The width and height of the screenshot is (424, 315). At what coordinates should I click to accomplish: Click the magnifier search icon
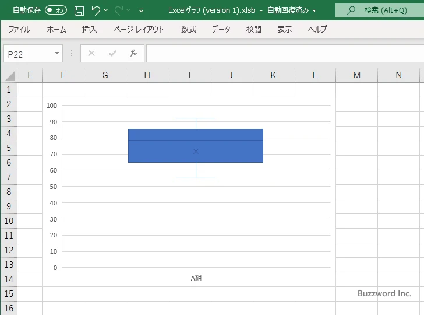click(351, 10)
